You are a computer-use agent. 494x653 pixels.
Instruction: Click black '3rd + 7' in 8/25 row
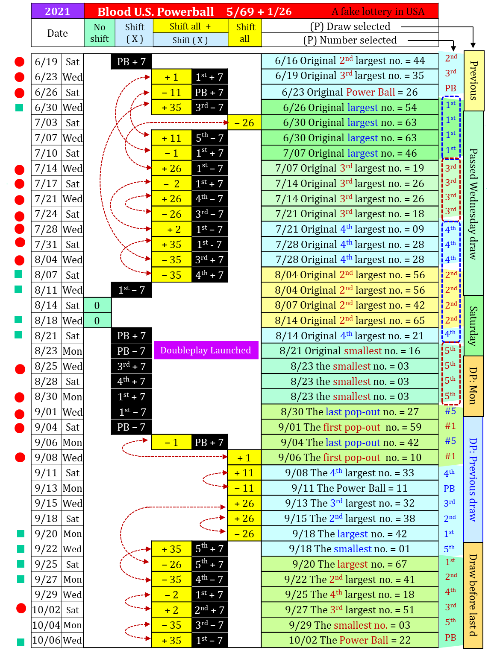[x=132, y=366]
